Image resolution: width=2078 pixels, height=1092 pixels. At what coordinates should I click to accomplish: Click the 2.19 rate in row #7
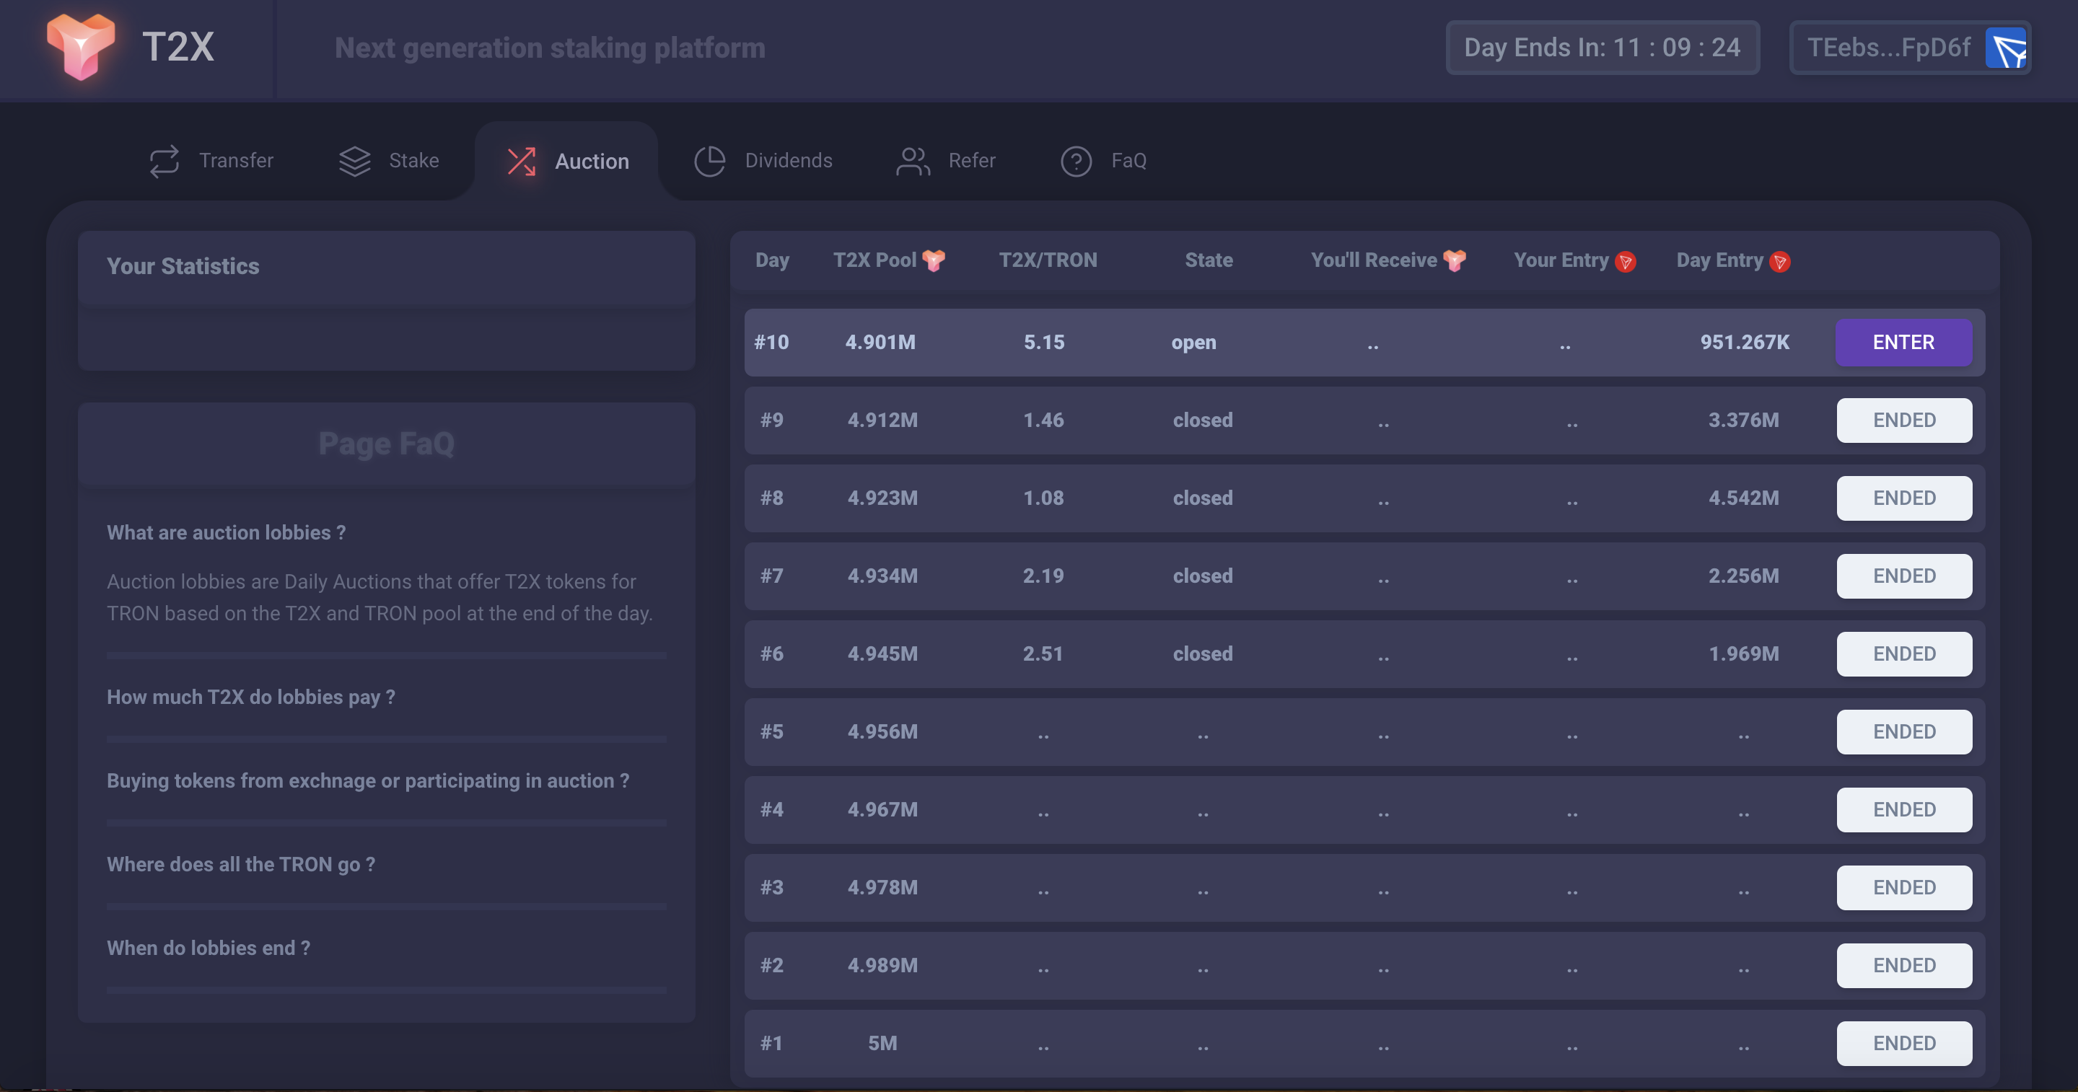point(1043,576)
